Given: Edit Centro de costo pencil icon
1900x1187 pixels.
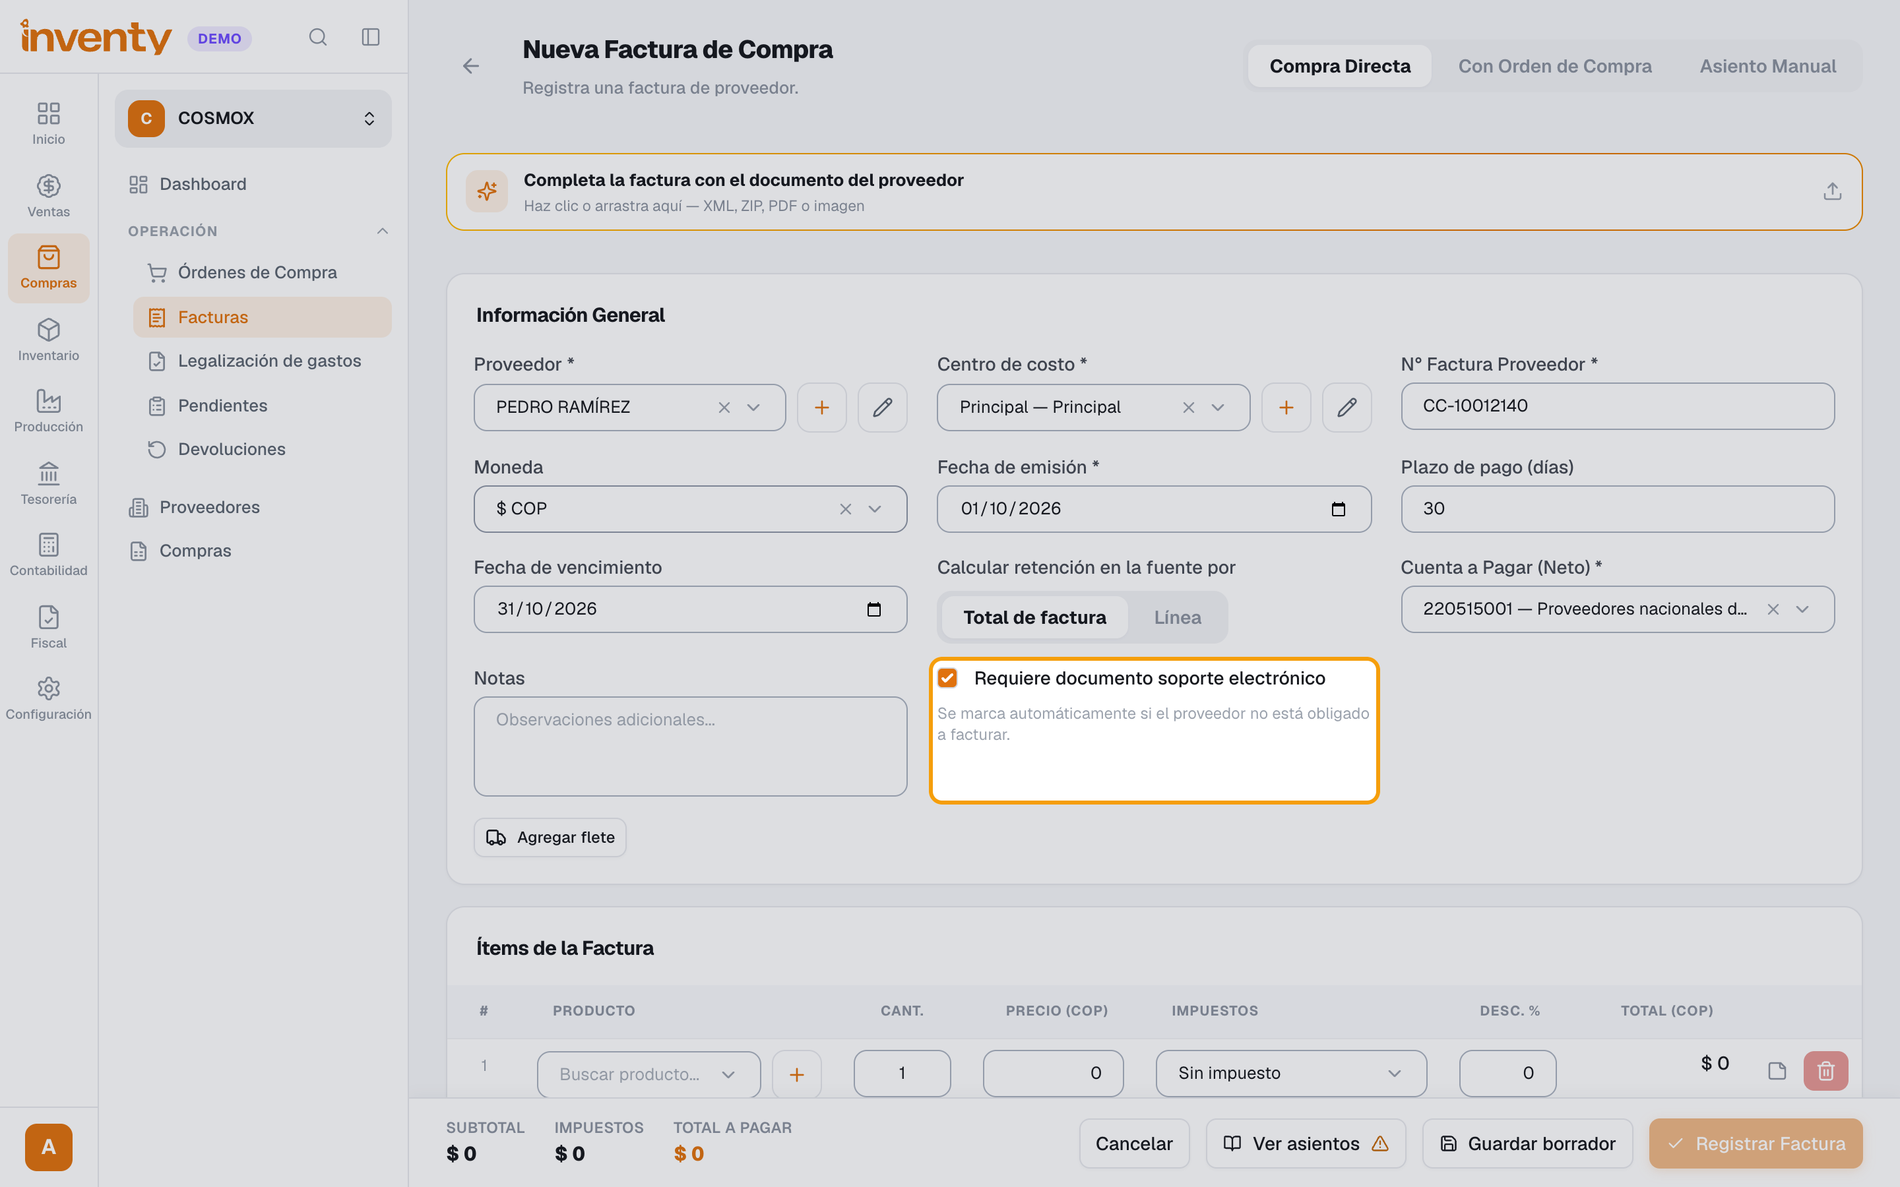Looking at the screenshot, I should coord(1347,408).
